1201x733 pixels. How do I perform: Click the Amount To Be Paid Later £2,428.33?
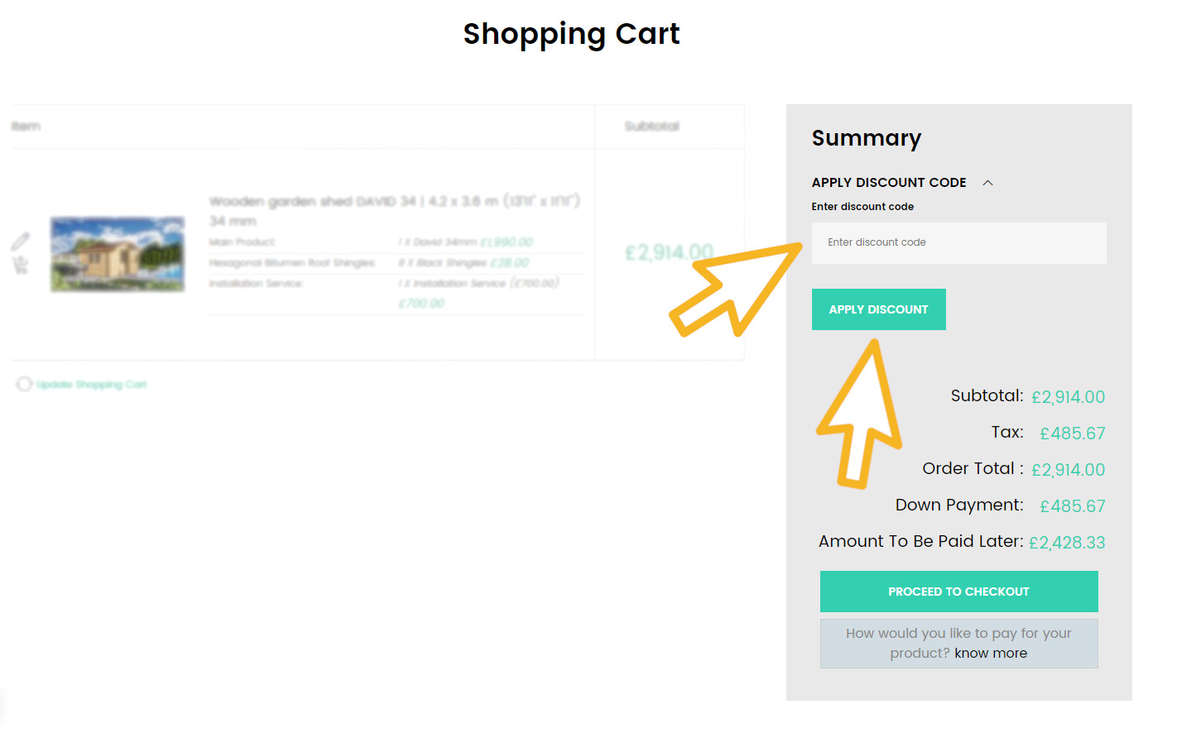[1067, 543]
